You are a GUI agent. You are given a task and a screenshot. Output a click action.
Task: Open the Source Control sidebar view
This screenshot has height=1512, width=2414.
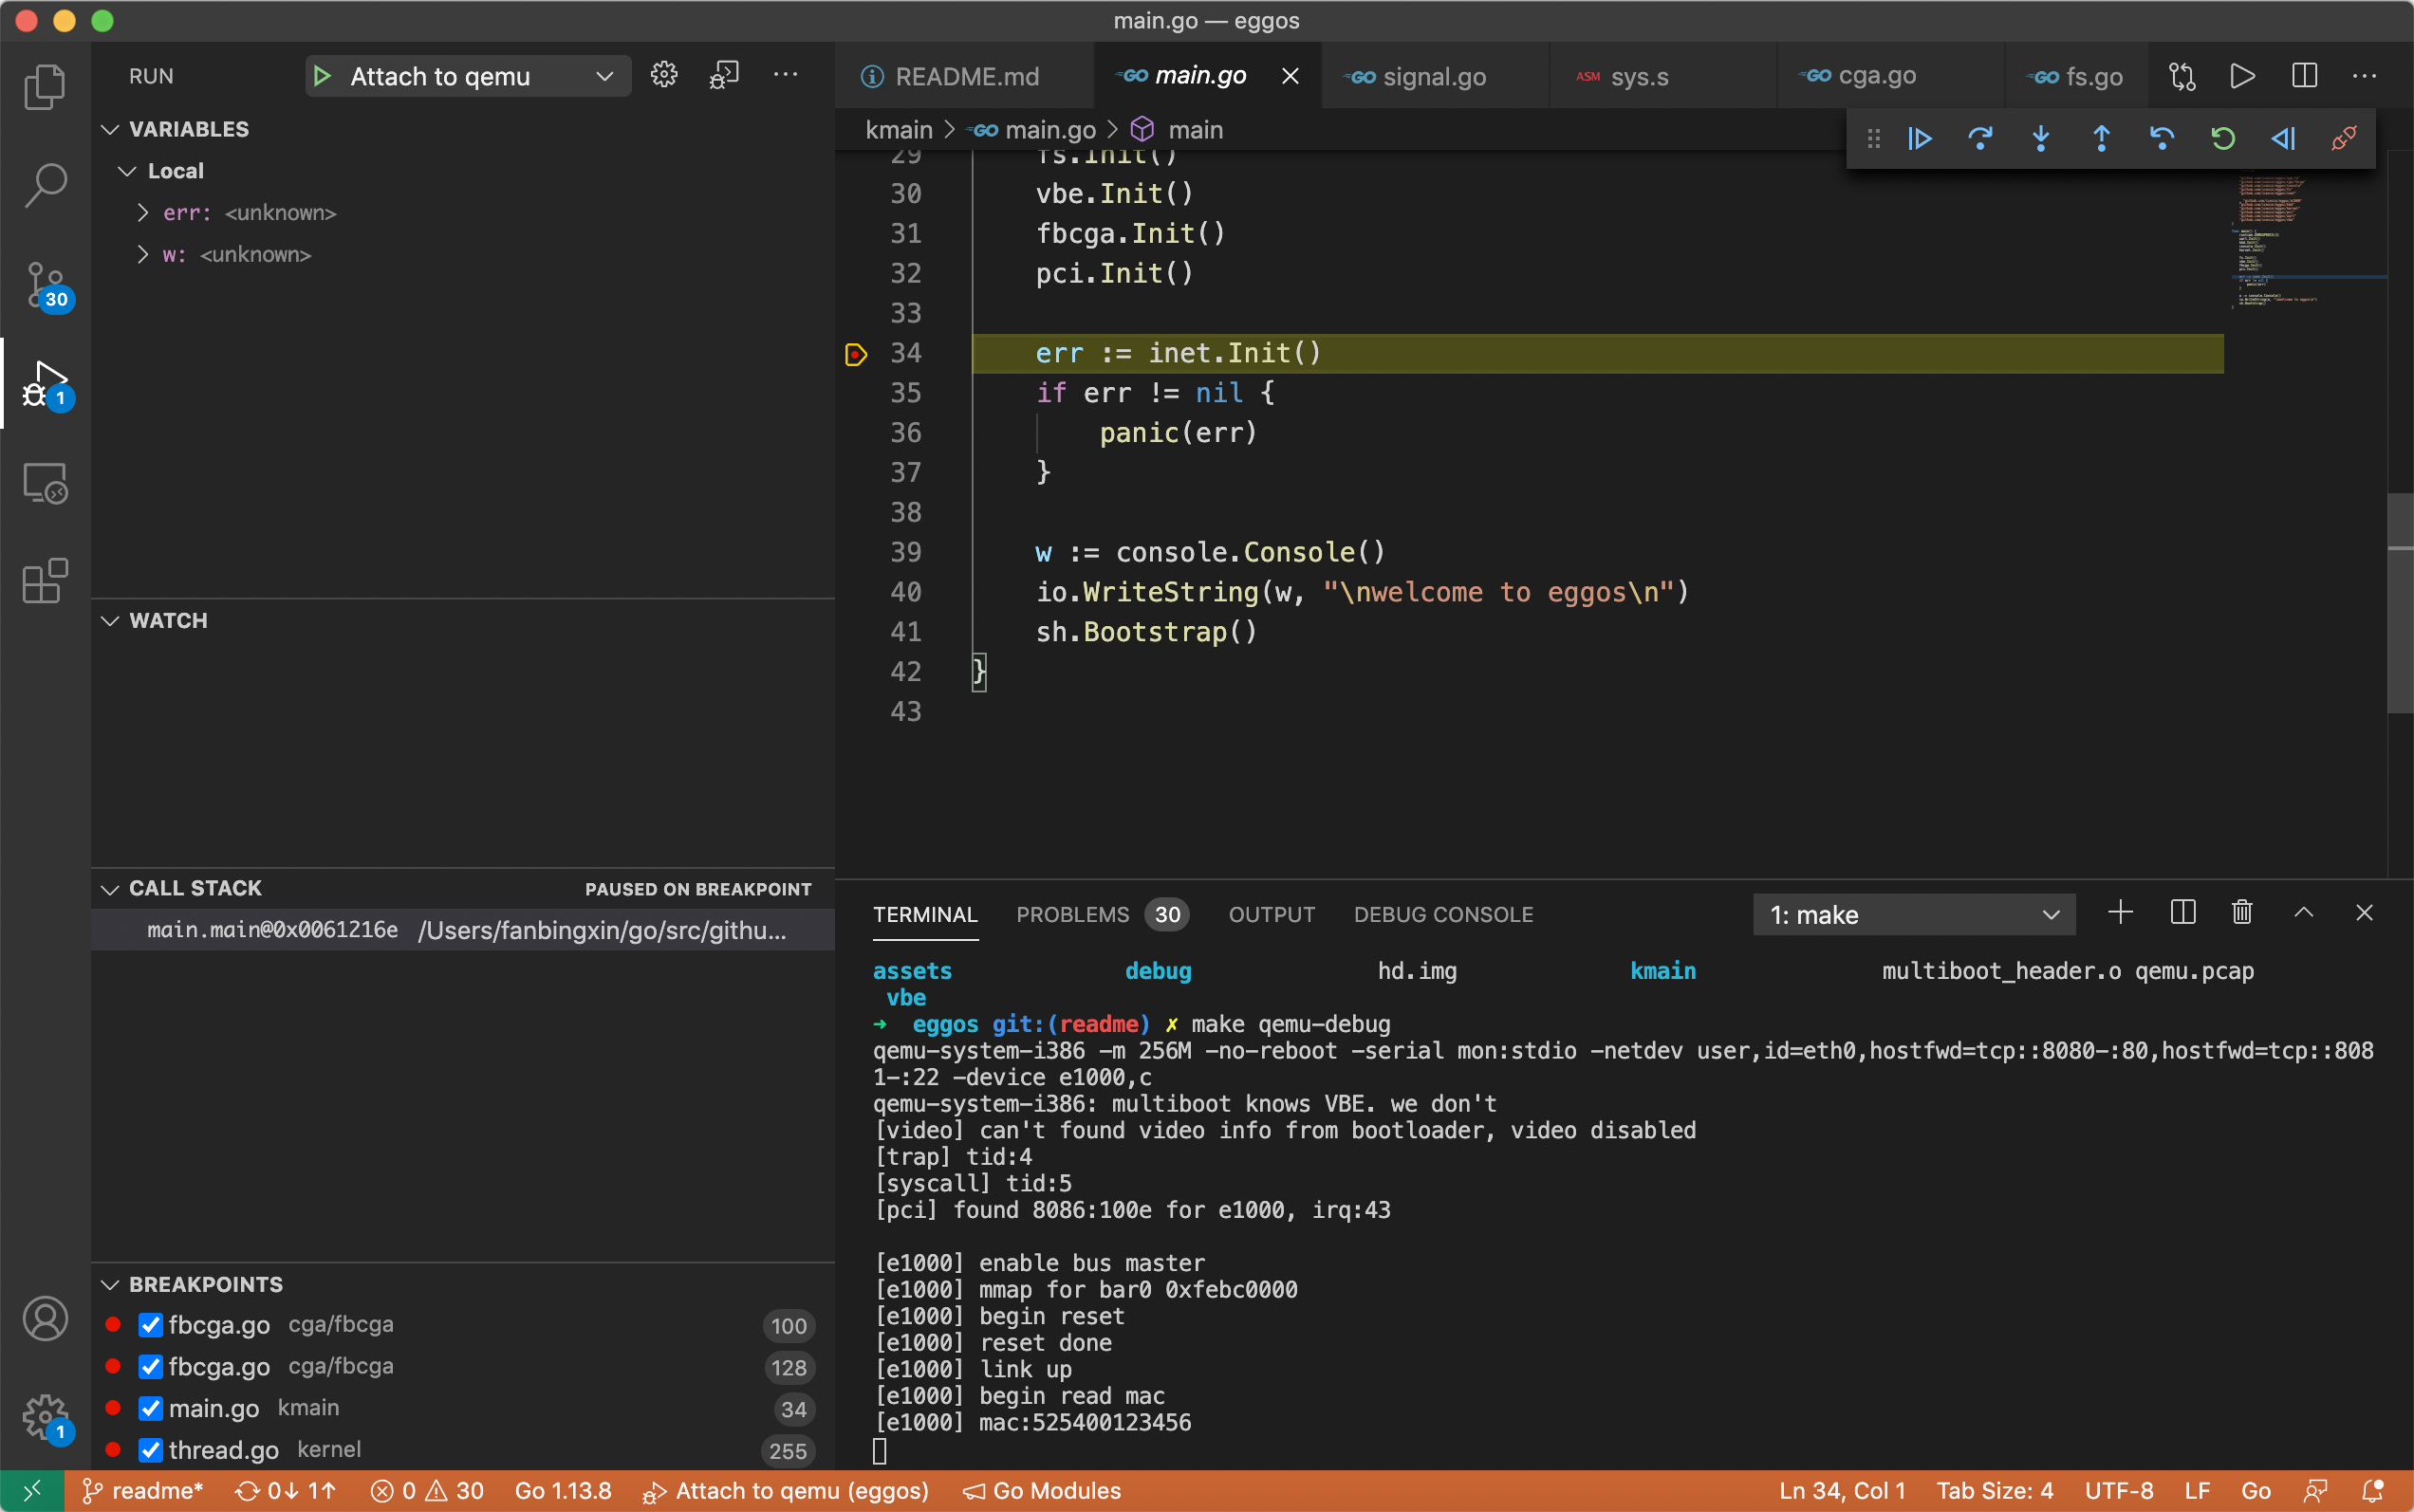(45, 285)
